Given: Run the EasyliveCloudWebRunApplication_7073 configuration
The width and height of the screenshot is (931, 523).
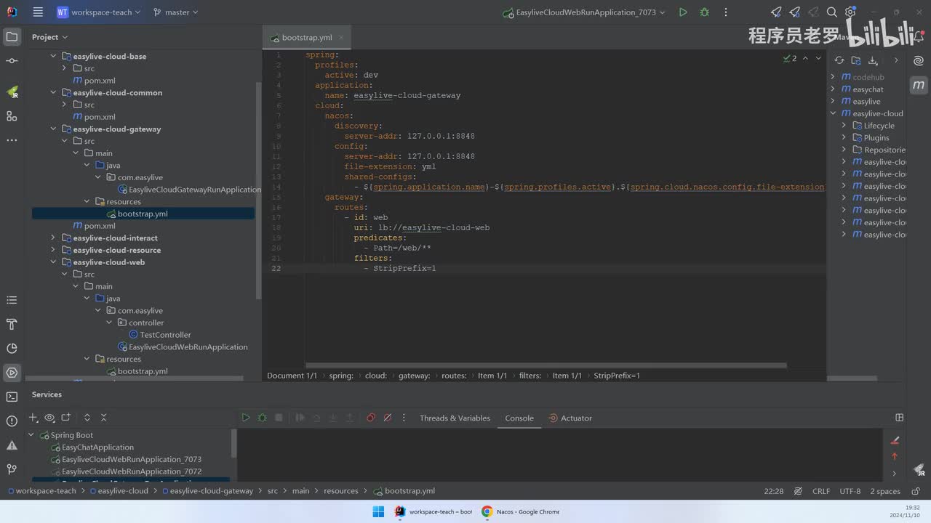Looking at the screenshot, I should [682, 12].
